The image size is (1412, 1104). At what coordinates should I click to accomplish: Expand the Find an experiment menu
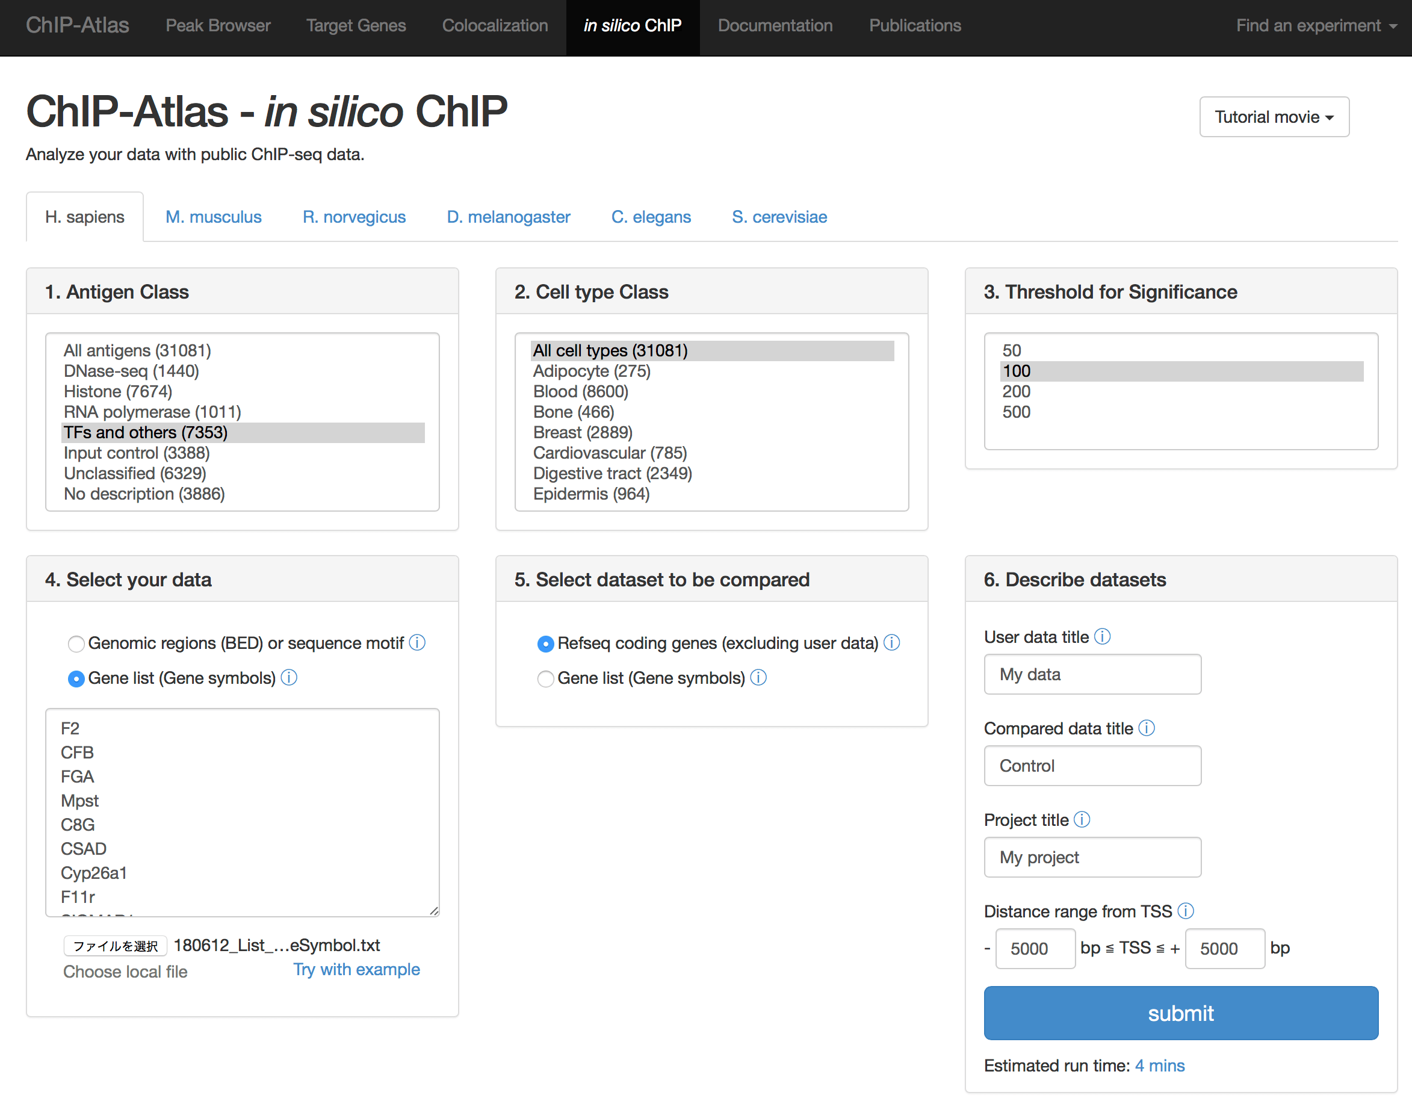[1315, 26]
